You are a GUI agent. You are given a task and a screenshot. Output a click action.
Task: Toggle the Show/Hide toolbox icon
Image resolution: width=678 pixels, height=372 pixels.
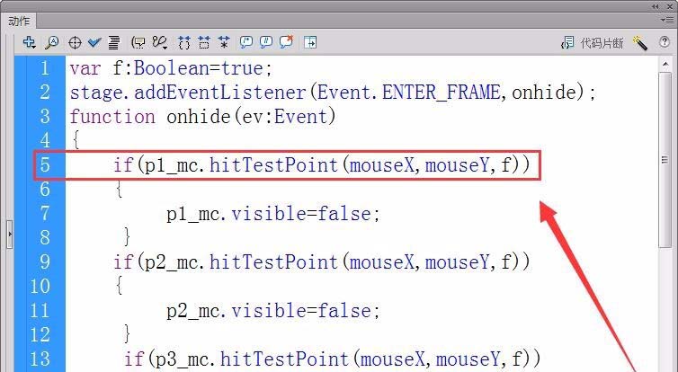click(x=310, y=42)
